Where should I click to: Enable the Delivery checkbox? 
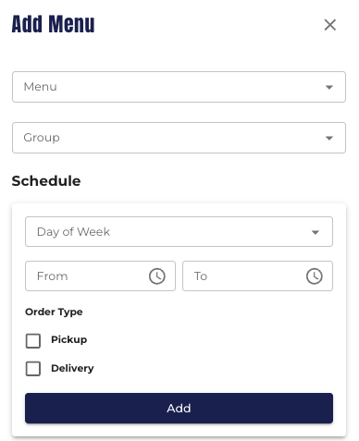pos(33,369)
